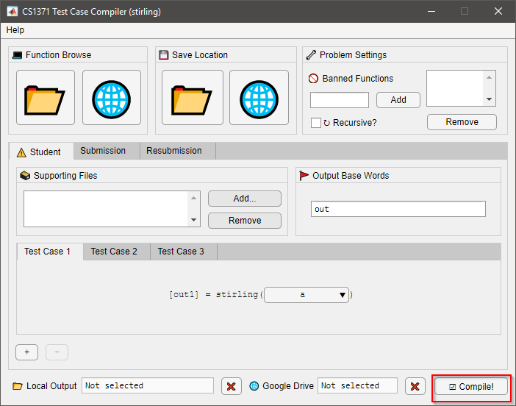Click the Compile! button
The width and height of the screenshot is (516, 406).
471,387
